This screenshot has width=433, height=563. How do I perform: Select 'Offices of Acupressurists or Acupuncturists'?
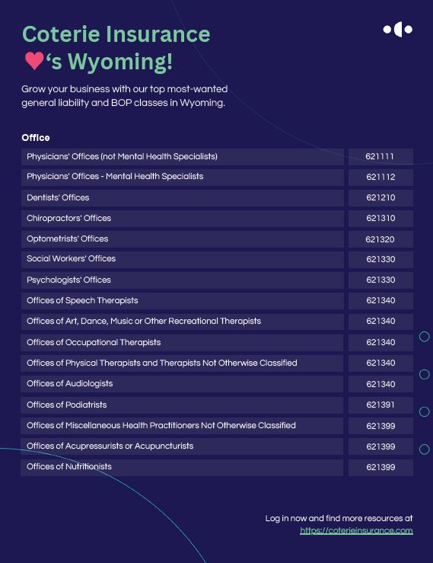[182, 446]
